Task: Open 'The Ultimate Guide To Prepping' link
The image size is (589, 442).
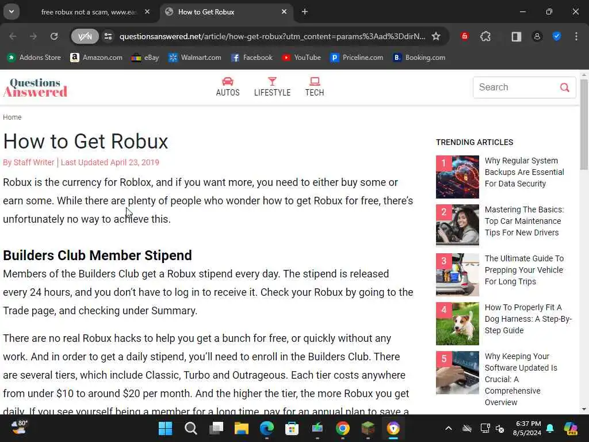Action: pos(525,270)
